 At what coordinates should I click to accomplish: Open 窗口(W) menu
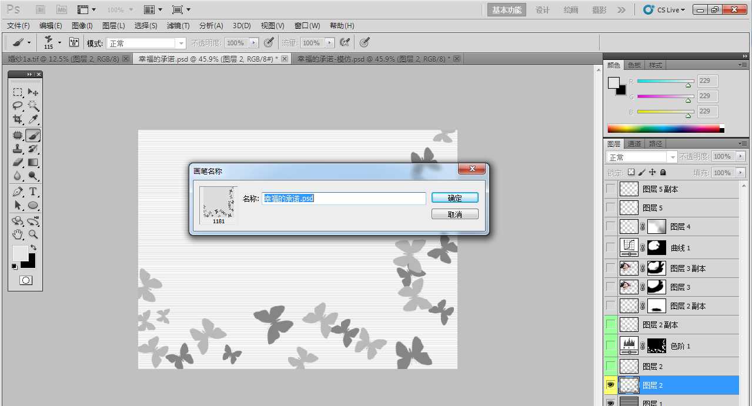307,26
